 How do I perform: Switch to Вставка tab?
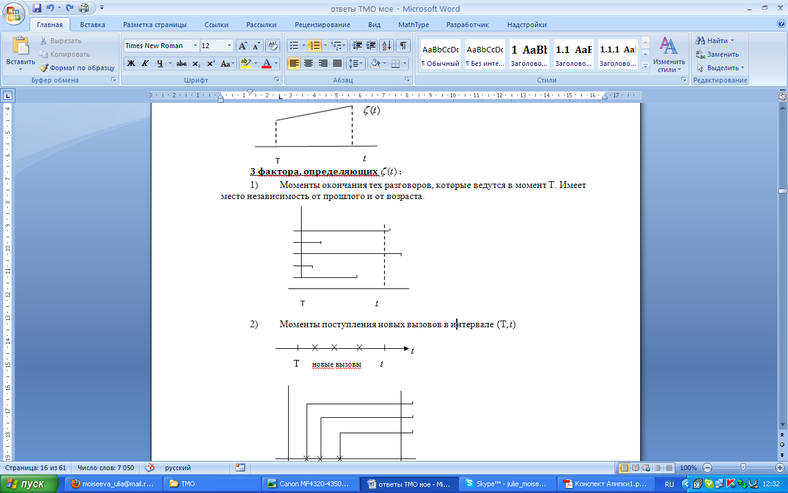click(92, 25)
